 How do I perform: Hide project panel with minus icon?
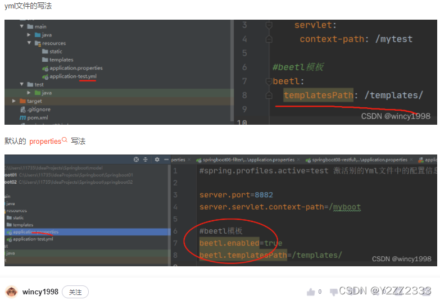pyautogui.click(x=166, y=160)
